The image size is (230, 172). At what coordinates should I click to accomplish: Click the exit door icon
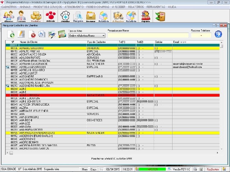pyautogui.click(x=160, y=16)
